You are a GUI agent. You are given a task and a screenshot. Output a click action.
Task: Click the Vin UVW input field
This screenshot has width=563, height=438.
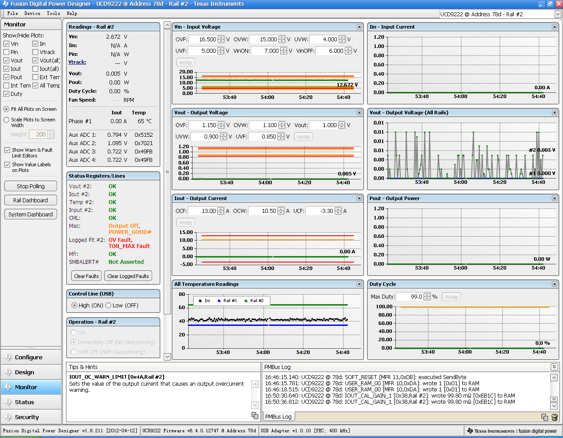click(324, 40)
